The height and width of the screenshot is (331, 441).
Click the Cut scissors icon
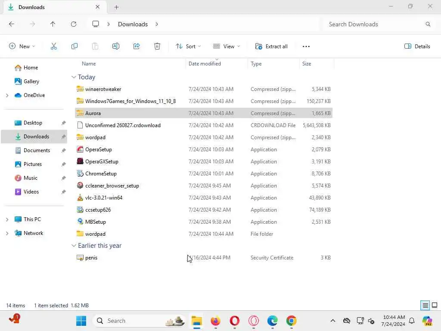(53, 47)
